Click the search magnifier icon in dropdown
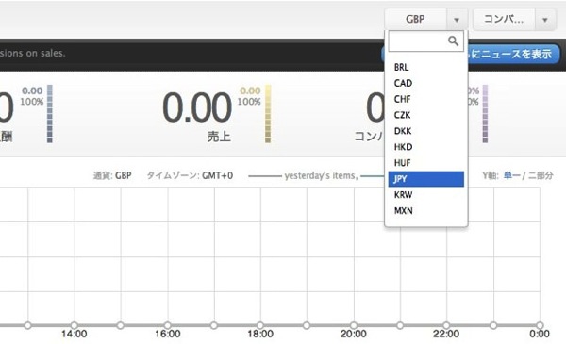 (453, 41)
